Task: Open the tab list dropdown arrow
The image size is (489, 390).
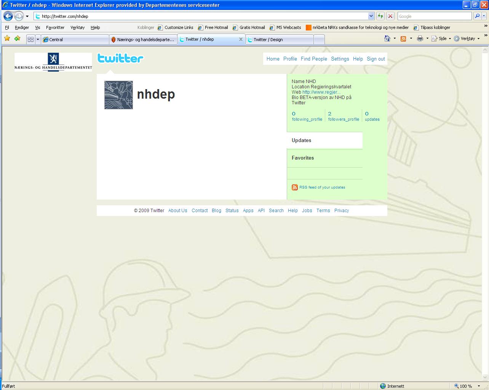Action: [38, 39]
